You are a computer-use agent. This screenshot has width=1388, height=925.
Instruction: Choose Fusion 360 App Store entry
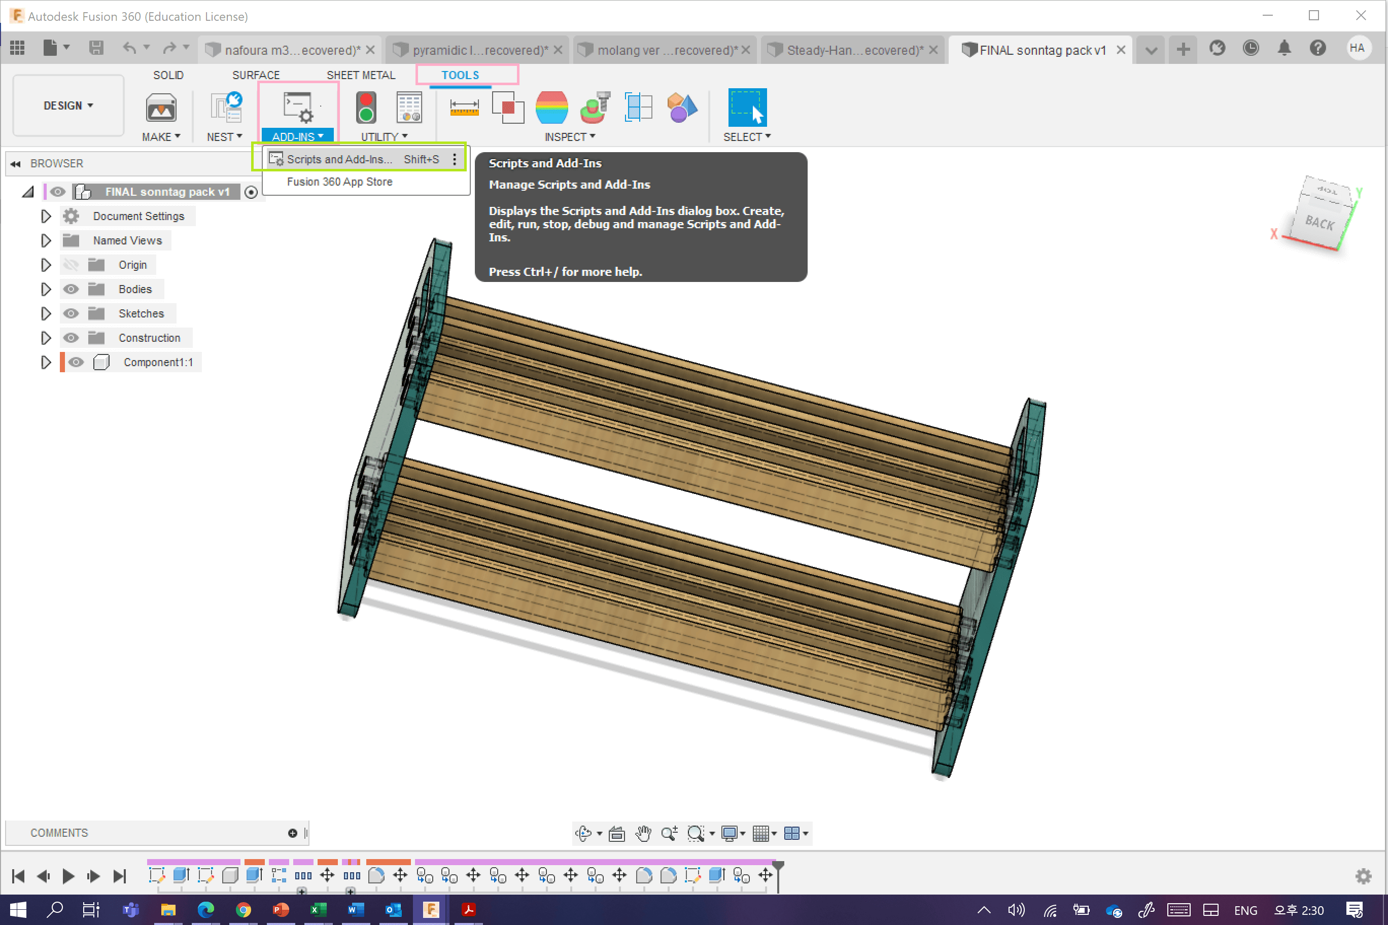(x=339, y=182)
